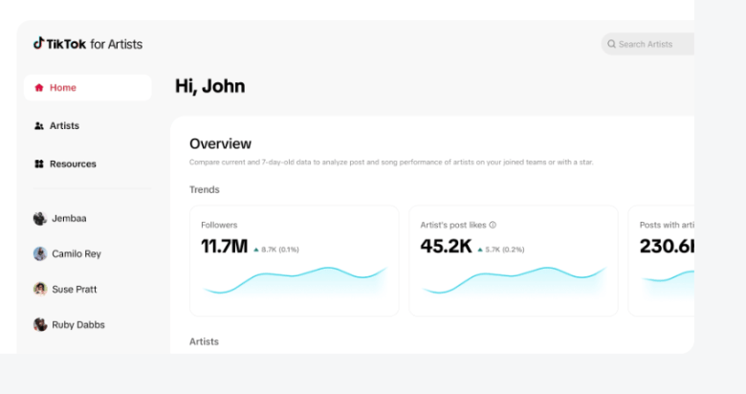The width and height of the screenshot is (746, 394).
Task: Open the Artist's post likes card
Action: click(514, 261)
